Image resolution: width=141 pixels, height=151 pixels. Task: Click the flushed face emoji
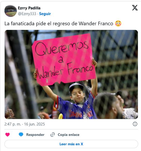click(x=118, y=23)
